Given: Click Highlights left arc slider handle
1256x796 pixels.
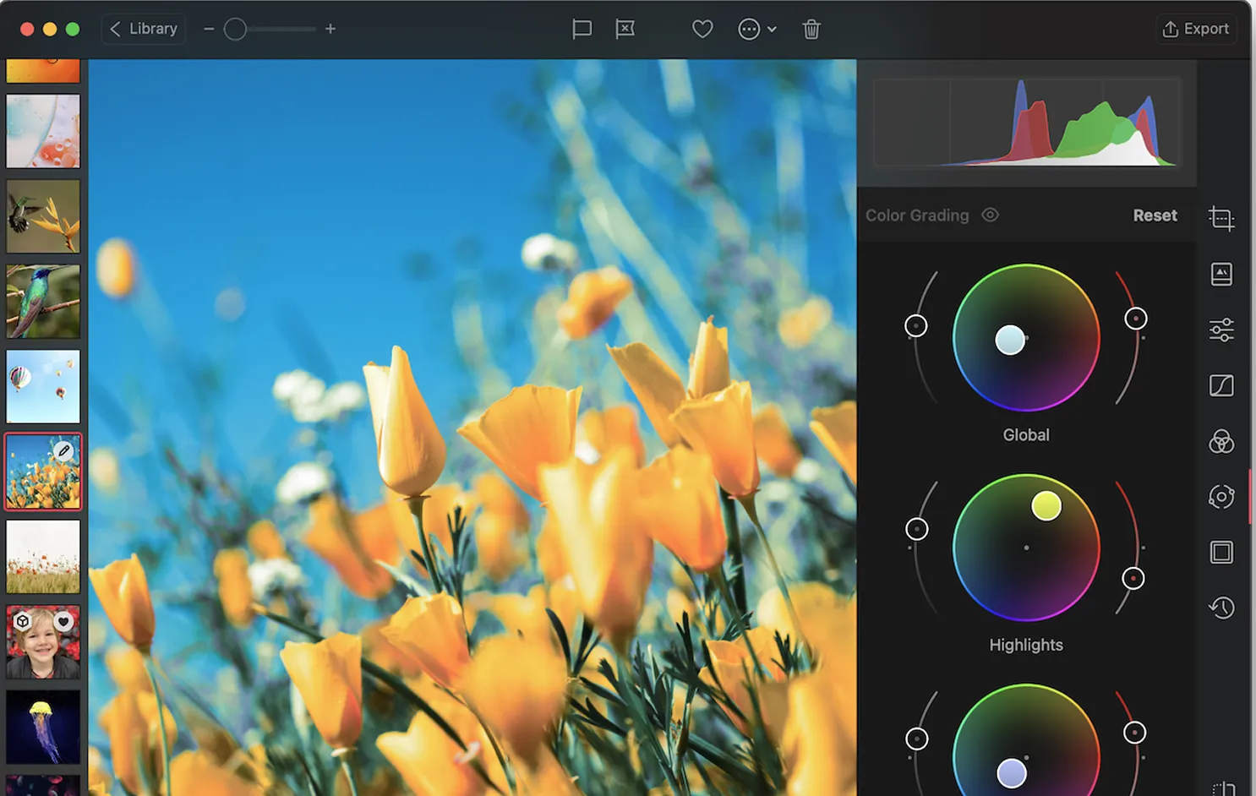Looking at the screenshot, I should (x=917, y=529).
